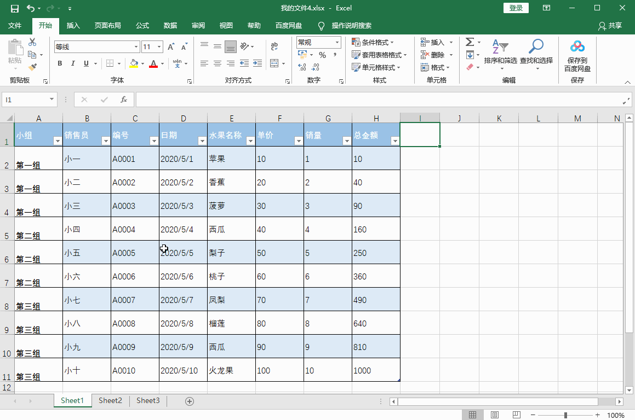Viewport: 635px width, 420px height.
Task: Open the filter dropdown for 小组 column
Action: tap(58, 141)
